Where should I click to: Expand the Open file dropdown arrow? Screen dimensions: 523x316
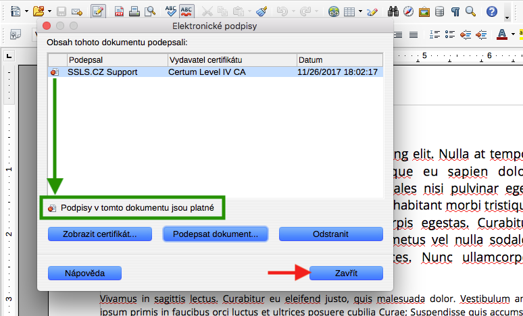pos(48,11)
